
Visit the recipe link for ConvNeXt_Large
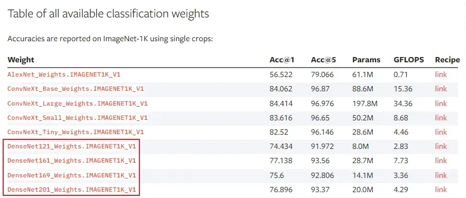[x=441, y=103]
